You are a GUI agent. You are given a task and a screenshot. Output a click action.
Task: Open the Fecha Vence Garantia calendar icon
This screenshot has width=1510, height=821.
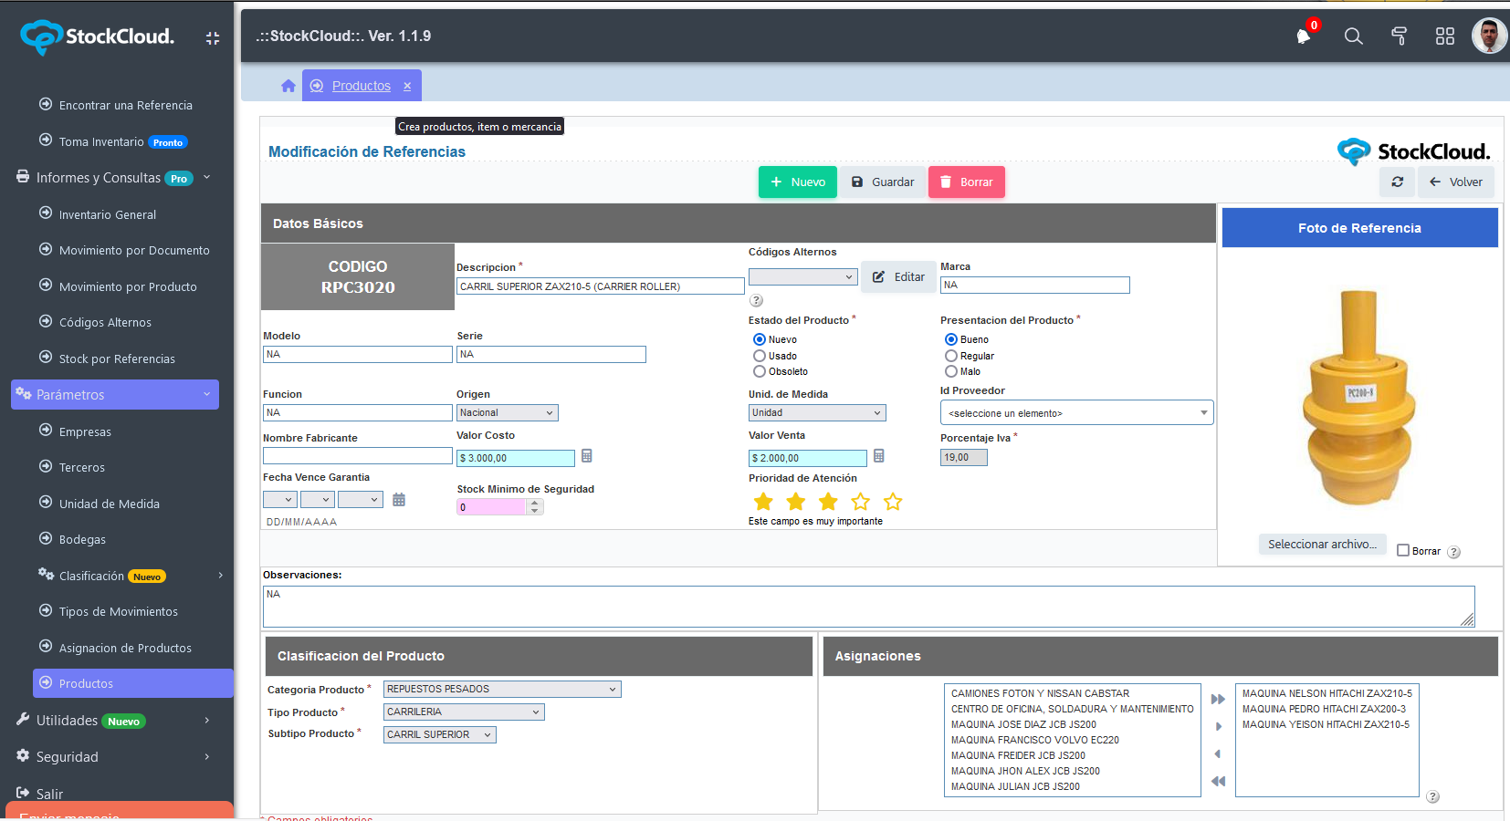(399, 500)
